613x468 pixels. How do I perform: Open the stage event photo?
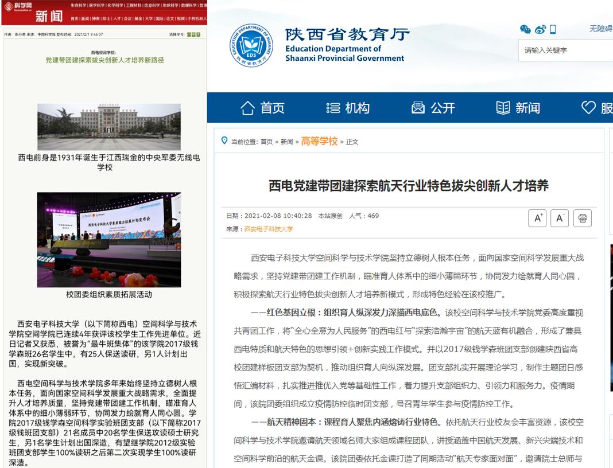click(109, 240)
